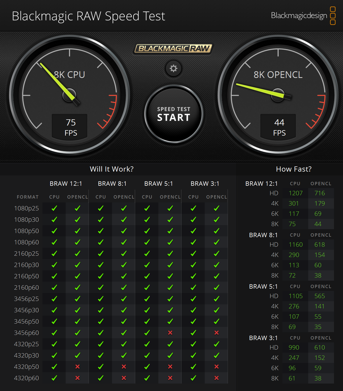Click the Will It Work? heading

pyautogui.click(x=112, y=169)
